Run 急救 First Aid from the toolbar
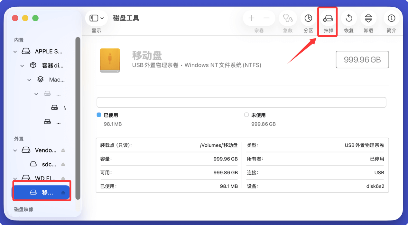 pyautogui.click(x=287, y=18)
